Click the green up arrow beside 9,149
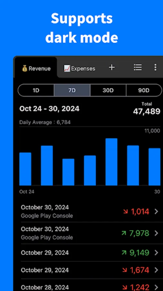This screenshot has height=291, width=163. pyautogui.click(x=124, y=253)
